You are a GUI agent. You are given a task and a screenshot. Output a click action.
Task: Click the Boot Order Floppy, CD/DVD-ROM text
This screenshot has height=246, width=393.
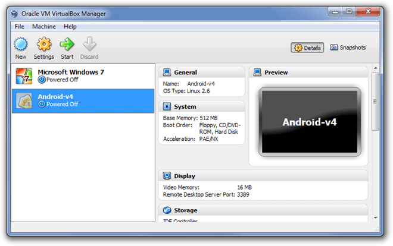(x=220, y=128)
